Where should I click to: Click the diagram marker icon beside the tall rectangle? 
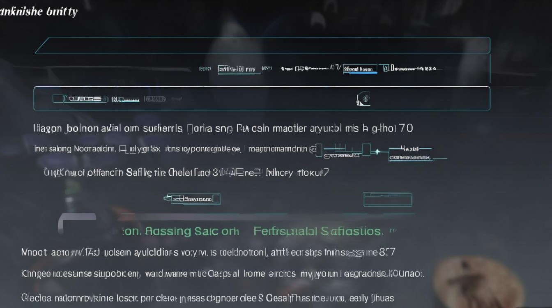tap(377, 152)
